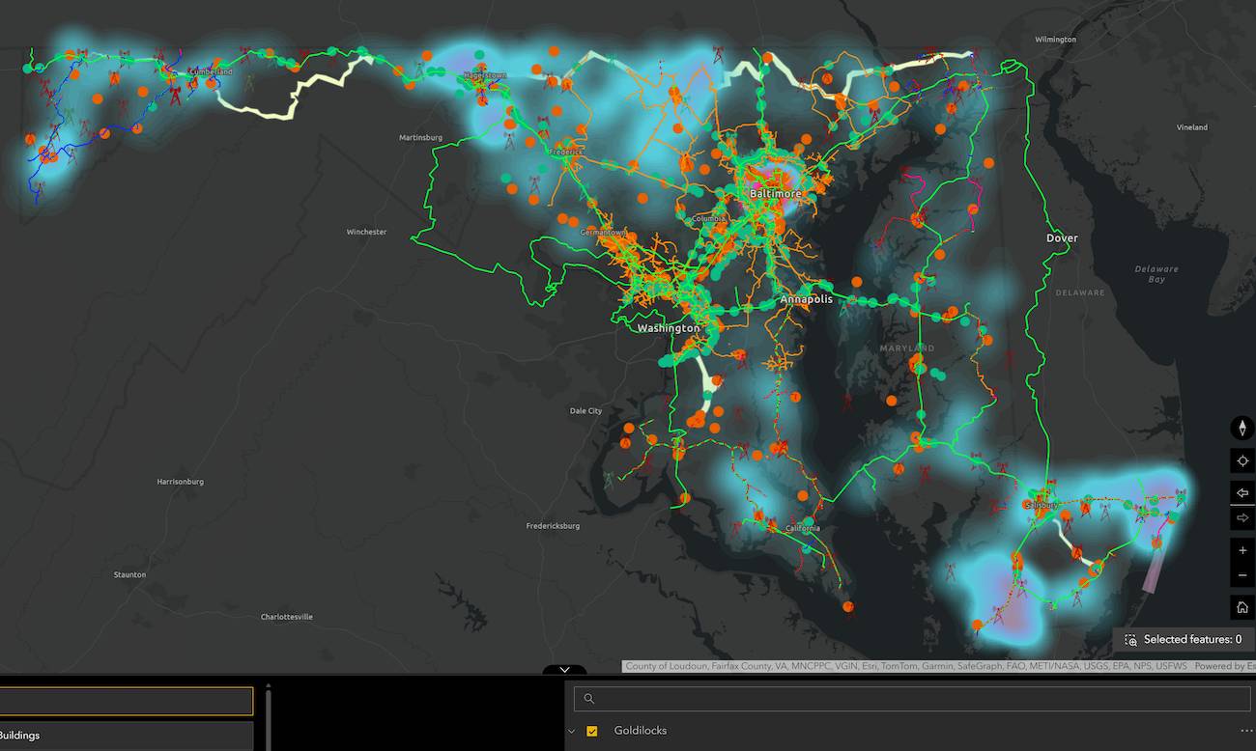Collapse the bottom panel via its down chevron

tap(564, 669)
